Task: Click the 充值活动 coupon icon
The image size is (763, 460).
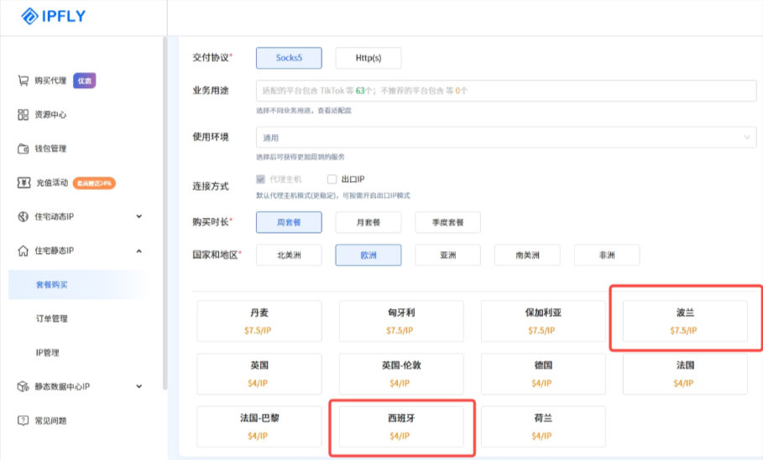Action: (x=24, y=183)
